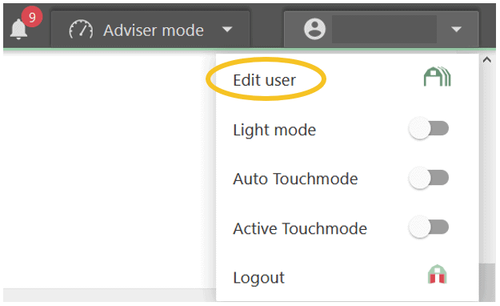Click the green barn icon beside Edit user
Viewport: 500px width, 306px height.
click(x=437, y=77)
